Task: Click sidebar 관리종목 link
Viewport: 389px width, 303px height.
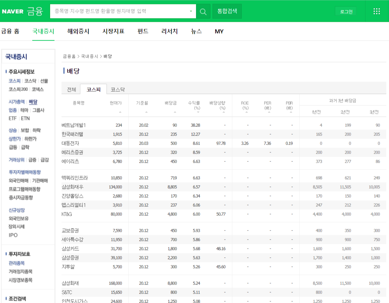Action: tap(16, 263)
